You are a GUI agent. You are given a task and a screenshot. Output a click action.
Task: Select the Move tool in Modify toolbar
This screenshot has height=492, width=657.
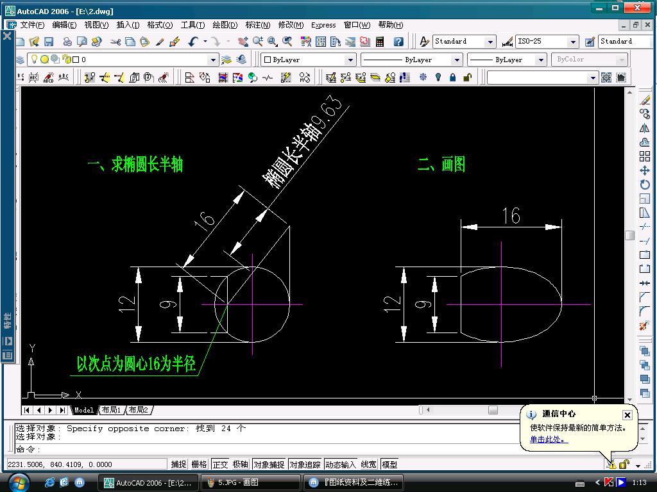(x=645, y=170)
